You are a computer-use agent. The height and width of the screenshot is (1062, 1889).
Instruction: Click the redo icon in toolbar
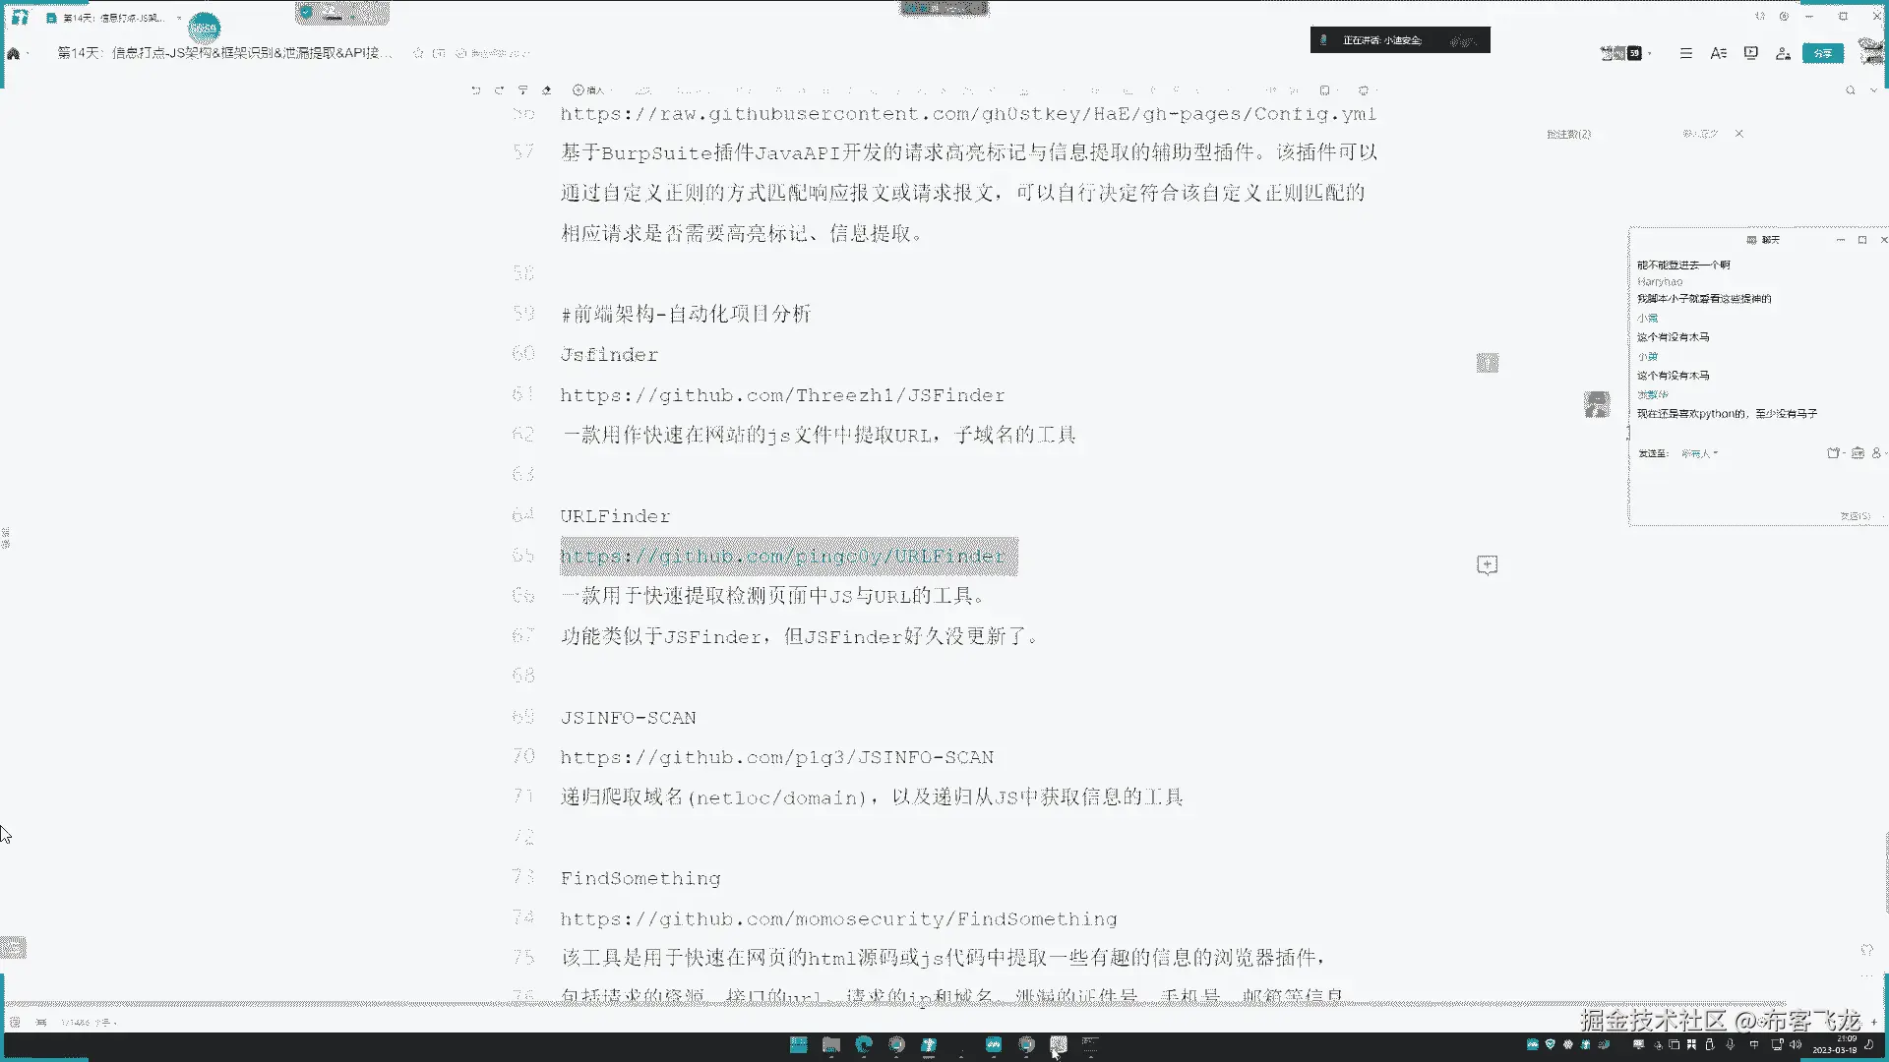[500, 90]
